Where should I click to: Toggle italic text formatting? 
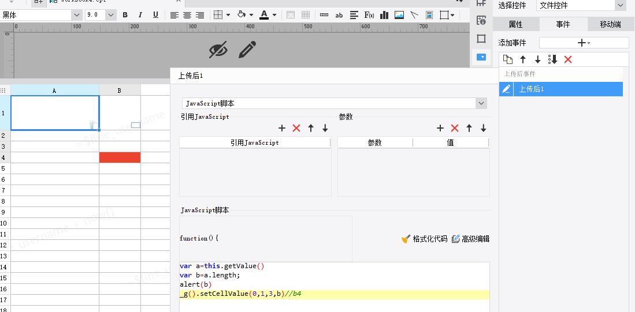tap(140, 15)
